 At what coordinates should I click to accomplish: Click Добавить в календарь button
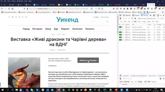(x=88, y=60)
